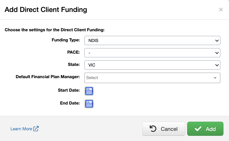This screenshot has height=141, width=229.
Task: Open the End Date calendar picker
Action: tap(89, 104)
